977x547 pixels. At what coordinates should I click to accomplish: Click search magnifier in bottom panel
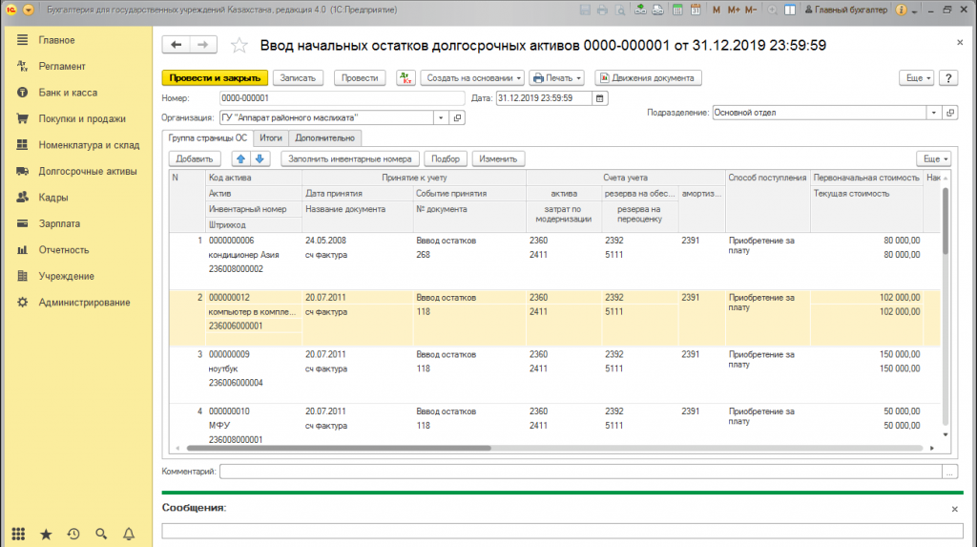pyautogui.click(x=101, y=534)
